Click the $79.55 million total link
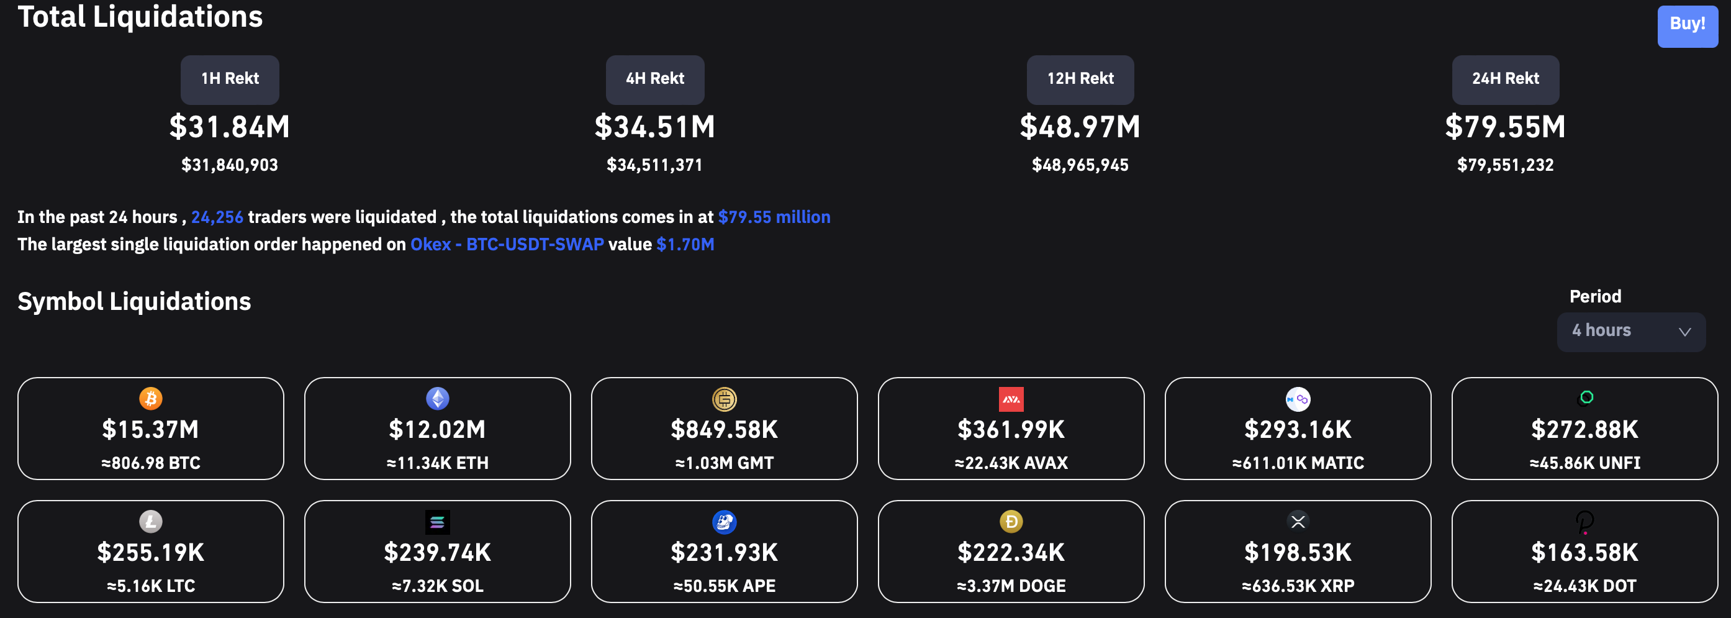This screenshot has height=618, width=1731. pyautogui.click(x=774, y=217)
